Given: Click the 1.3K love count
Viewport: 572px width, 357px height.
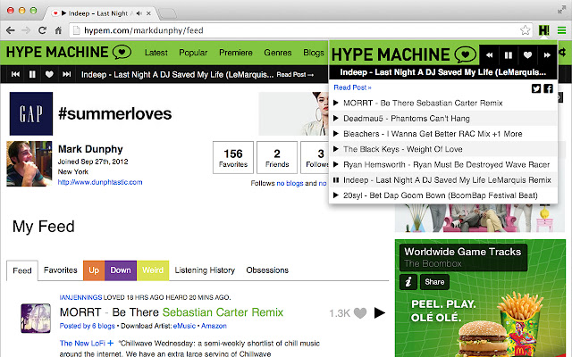Looking at the screenshot, I should [x=340, y=313].
